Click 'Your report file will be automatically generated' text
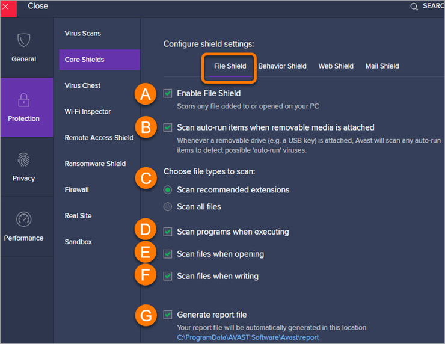Image resolution: width=445 pixels, height=344 pixels. (x=272, y=328)
